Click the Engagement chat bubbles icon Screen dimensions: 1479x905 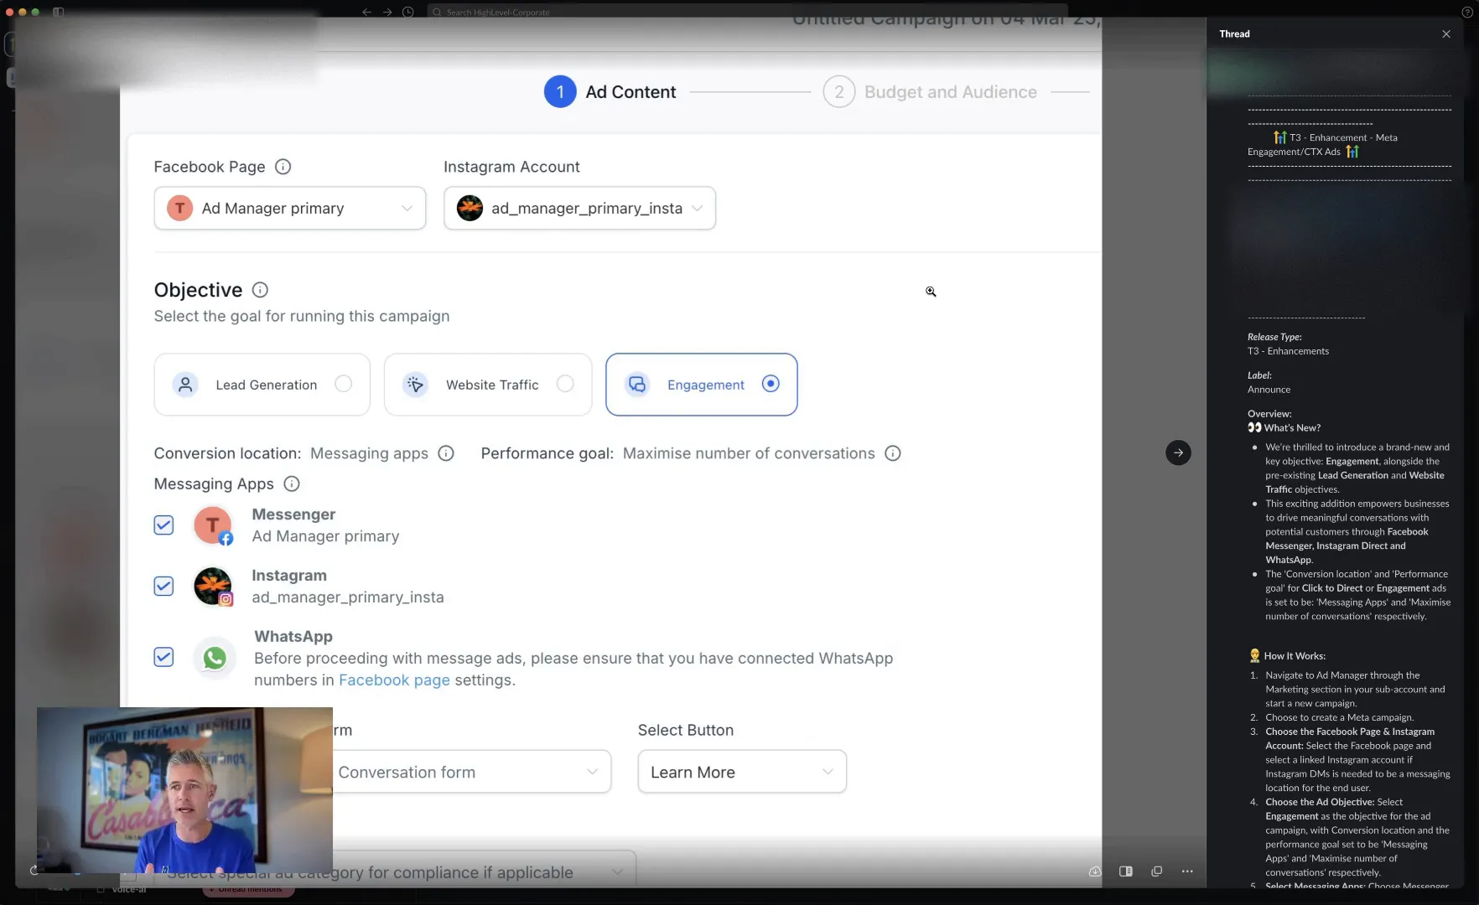(637, 385)
